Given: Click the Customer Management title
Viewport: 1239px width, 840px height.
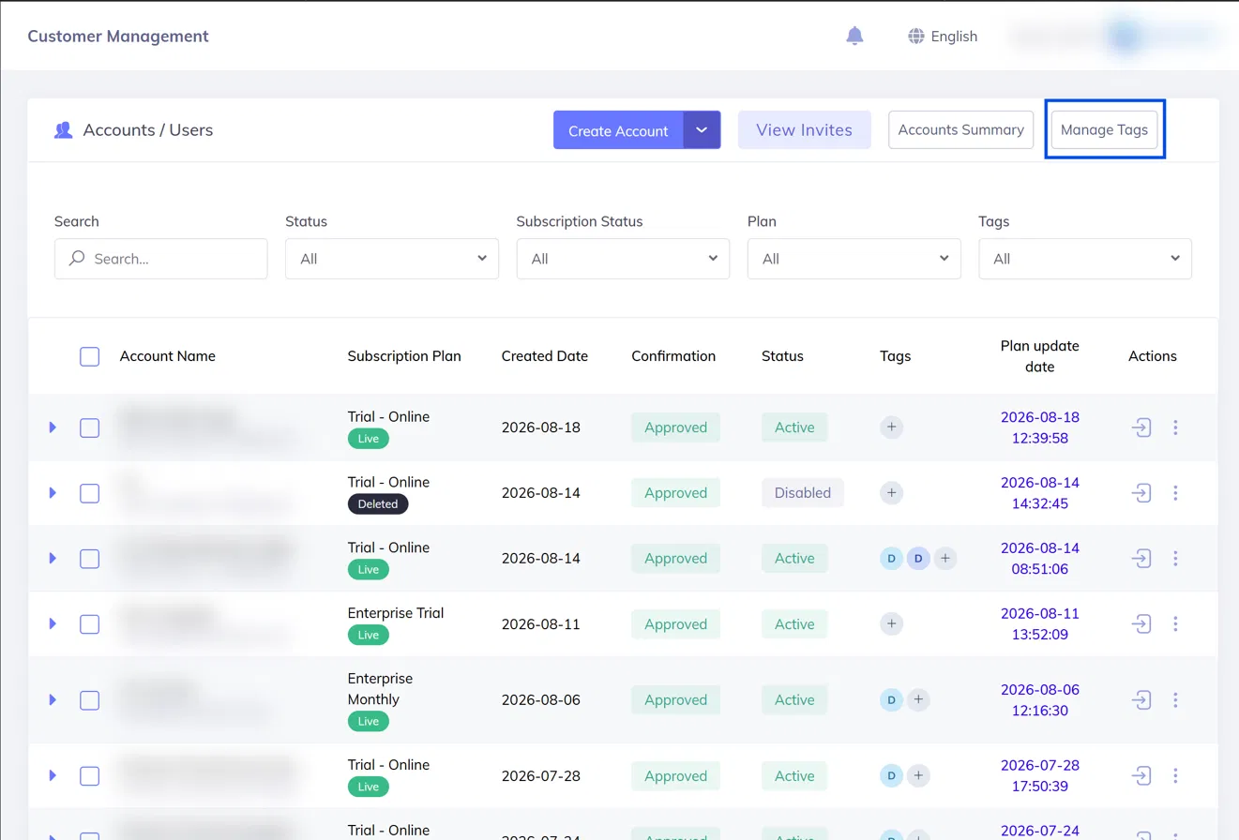Looking at the screenshot, I should (118, 36).
